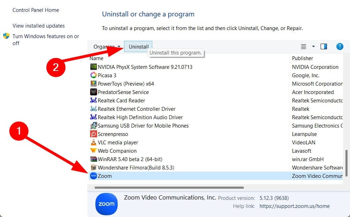The image size is (350, 217).
Task: Click the PowerToys (Preview) icon
Action: point(93,84)
